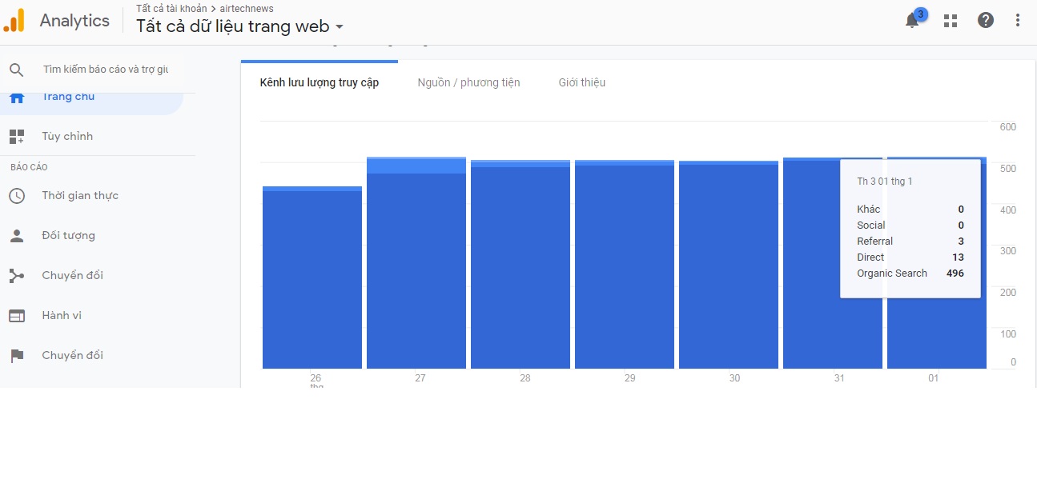1037x499 pixels.
Task: Open the notifications bell icon
Action: (x=912, y=22)
